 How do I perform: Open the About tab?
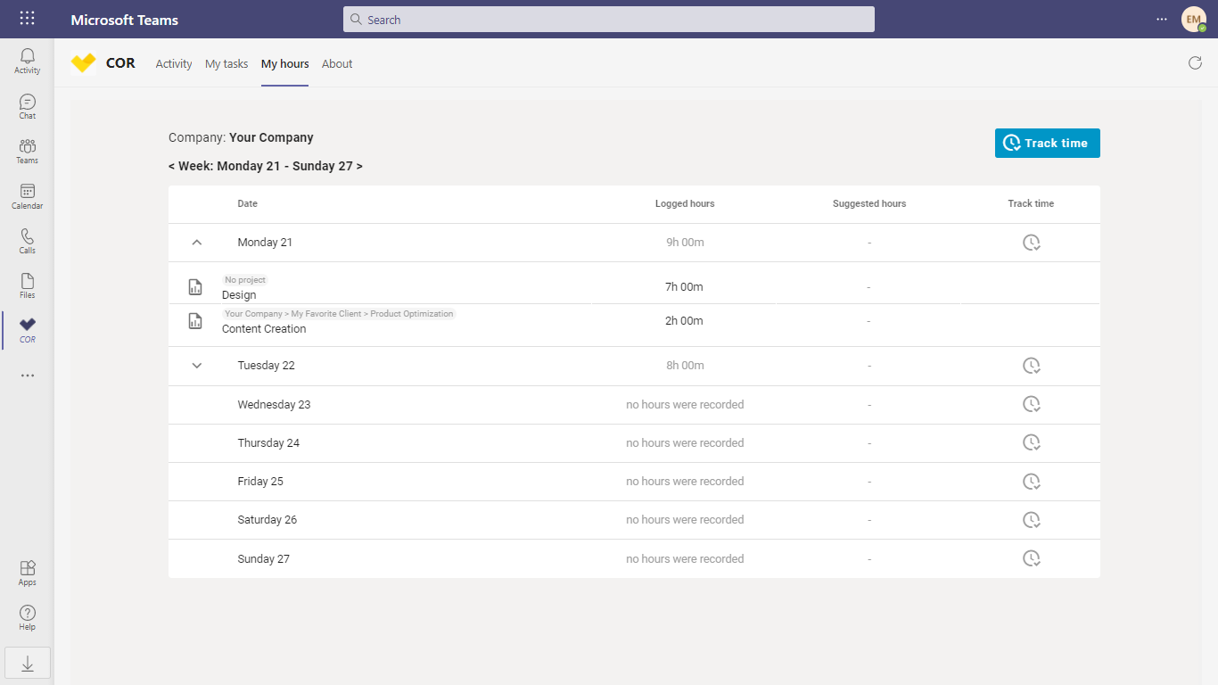(337, 63)
